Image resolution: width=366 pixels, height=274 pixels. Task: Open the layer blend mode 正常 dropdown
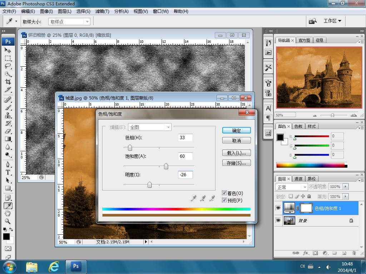292,187
